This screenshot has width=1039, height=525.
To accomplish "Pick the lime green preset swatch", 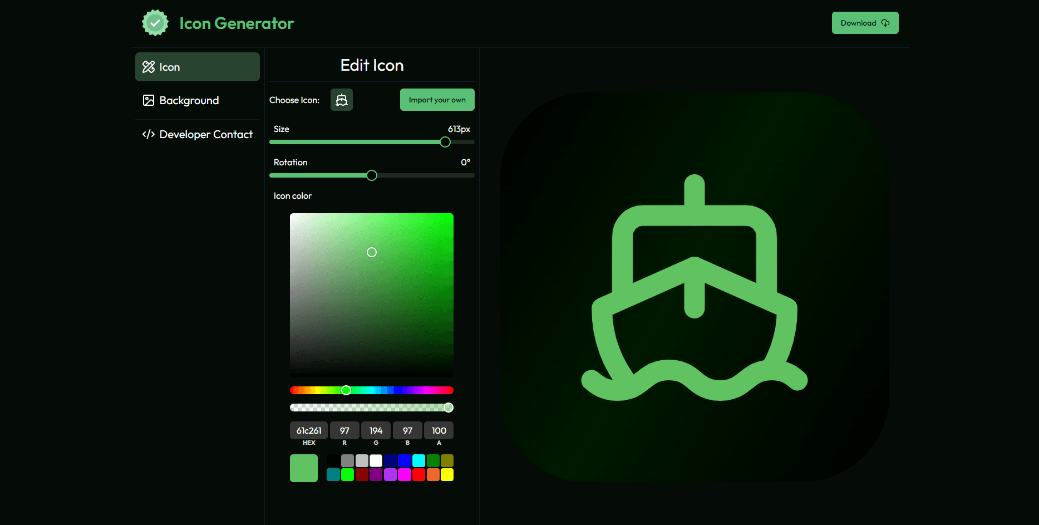I will pos(347,475).
